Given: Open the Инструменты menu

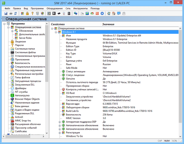Looking at the screenshot, I should click(80, 8).
